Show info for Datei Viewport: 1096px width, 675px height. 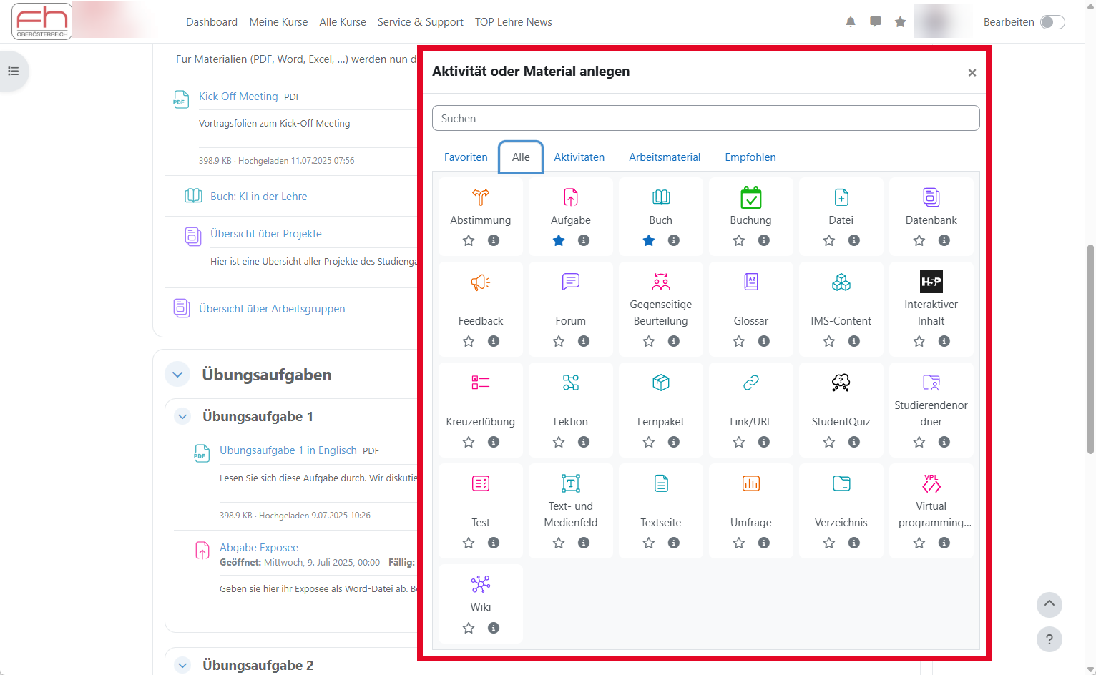(854, 240)
